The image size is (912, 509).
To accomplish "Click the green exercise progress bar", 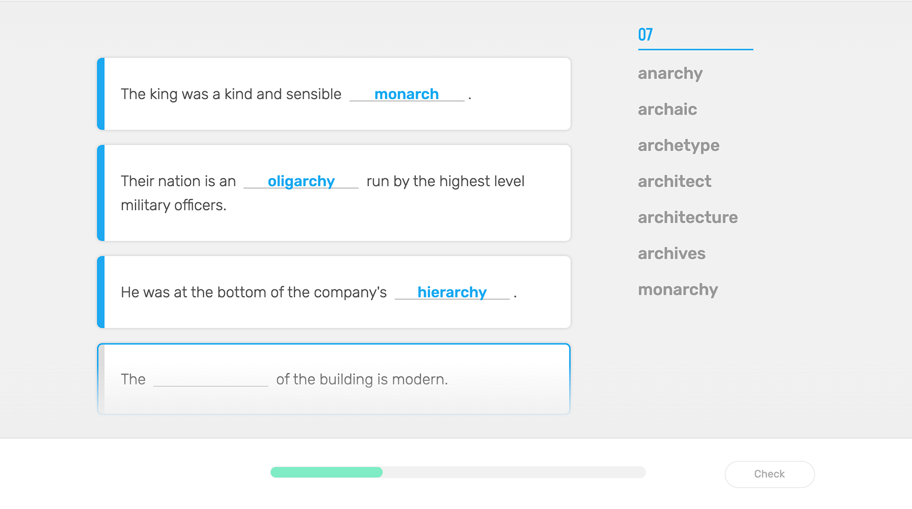I will pos(326,472).
